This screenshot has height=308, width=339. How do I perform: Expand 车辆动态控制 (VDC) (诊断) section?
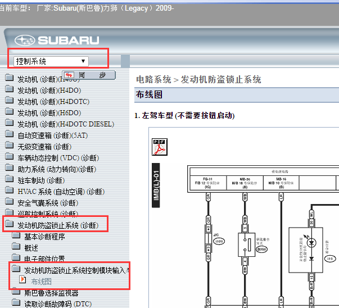[58, 158]
